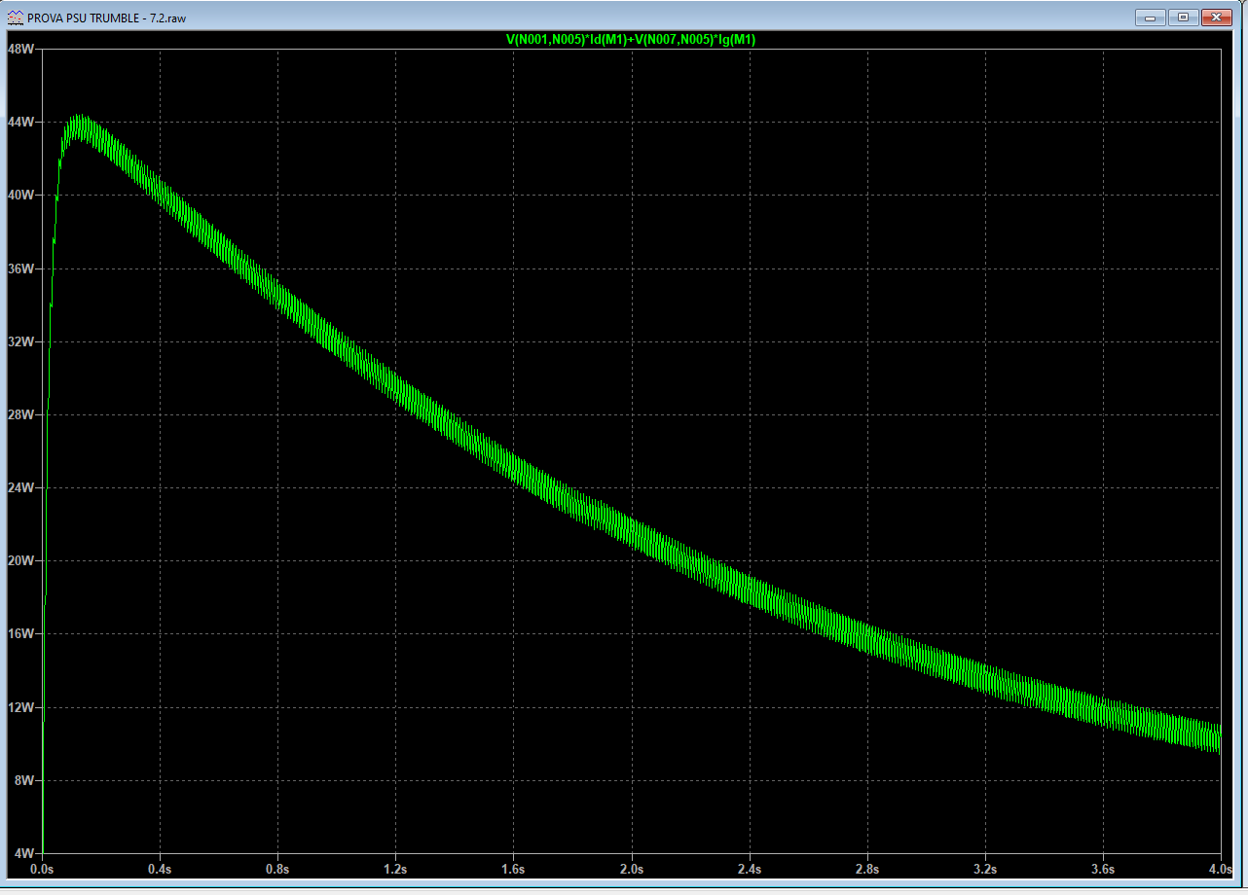Viewport: 1248px width, 895px height.
Task: Click the 4.0s end of time axis
Action: [1219, 868]
